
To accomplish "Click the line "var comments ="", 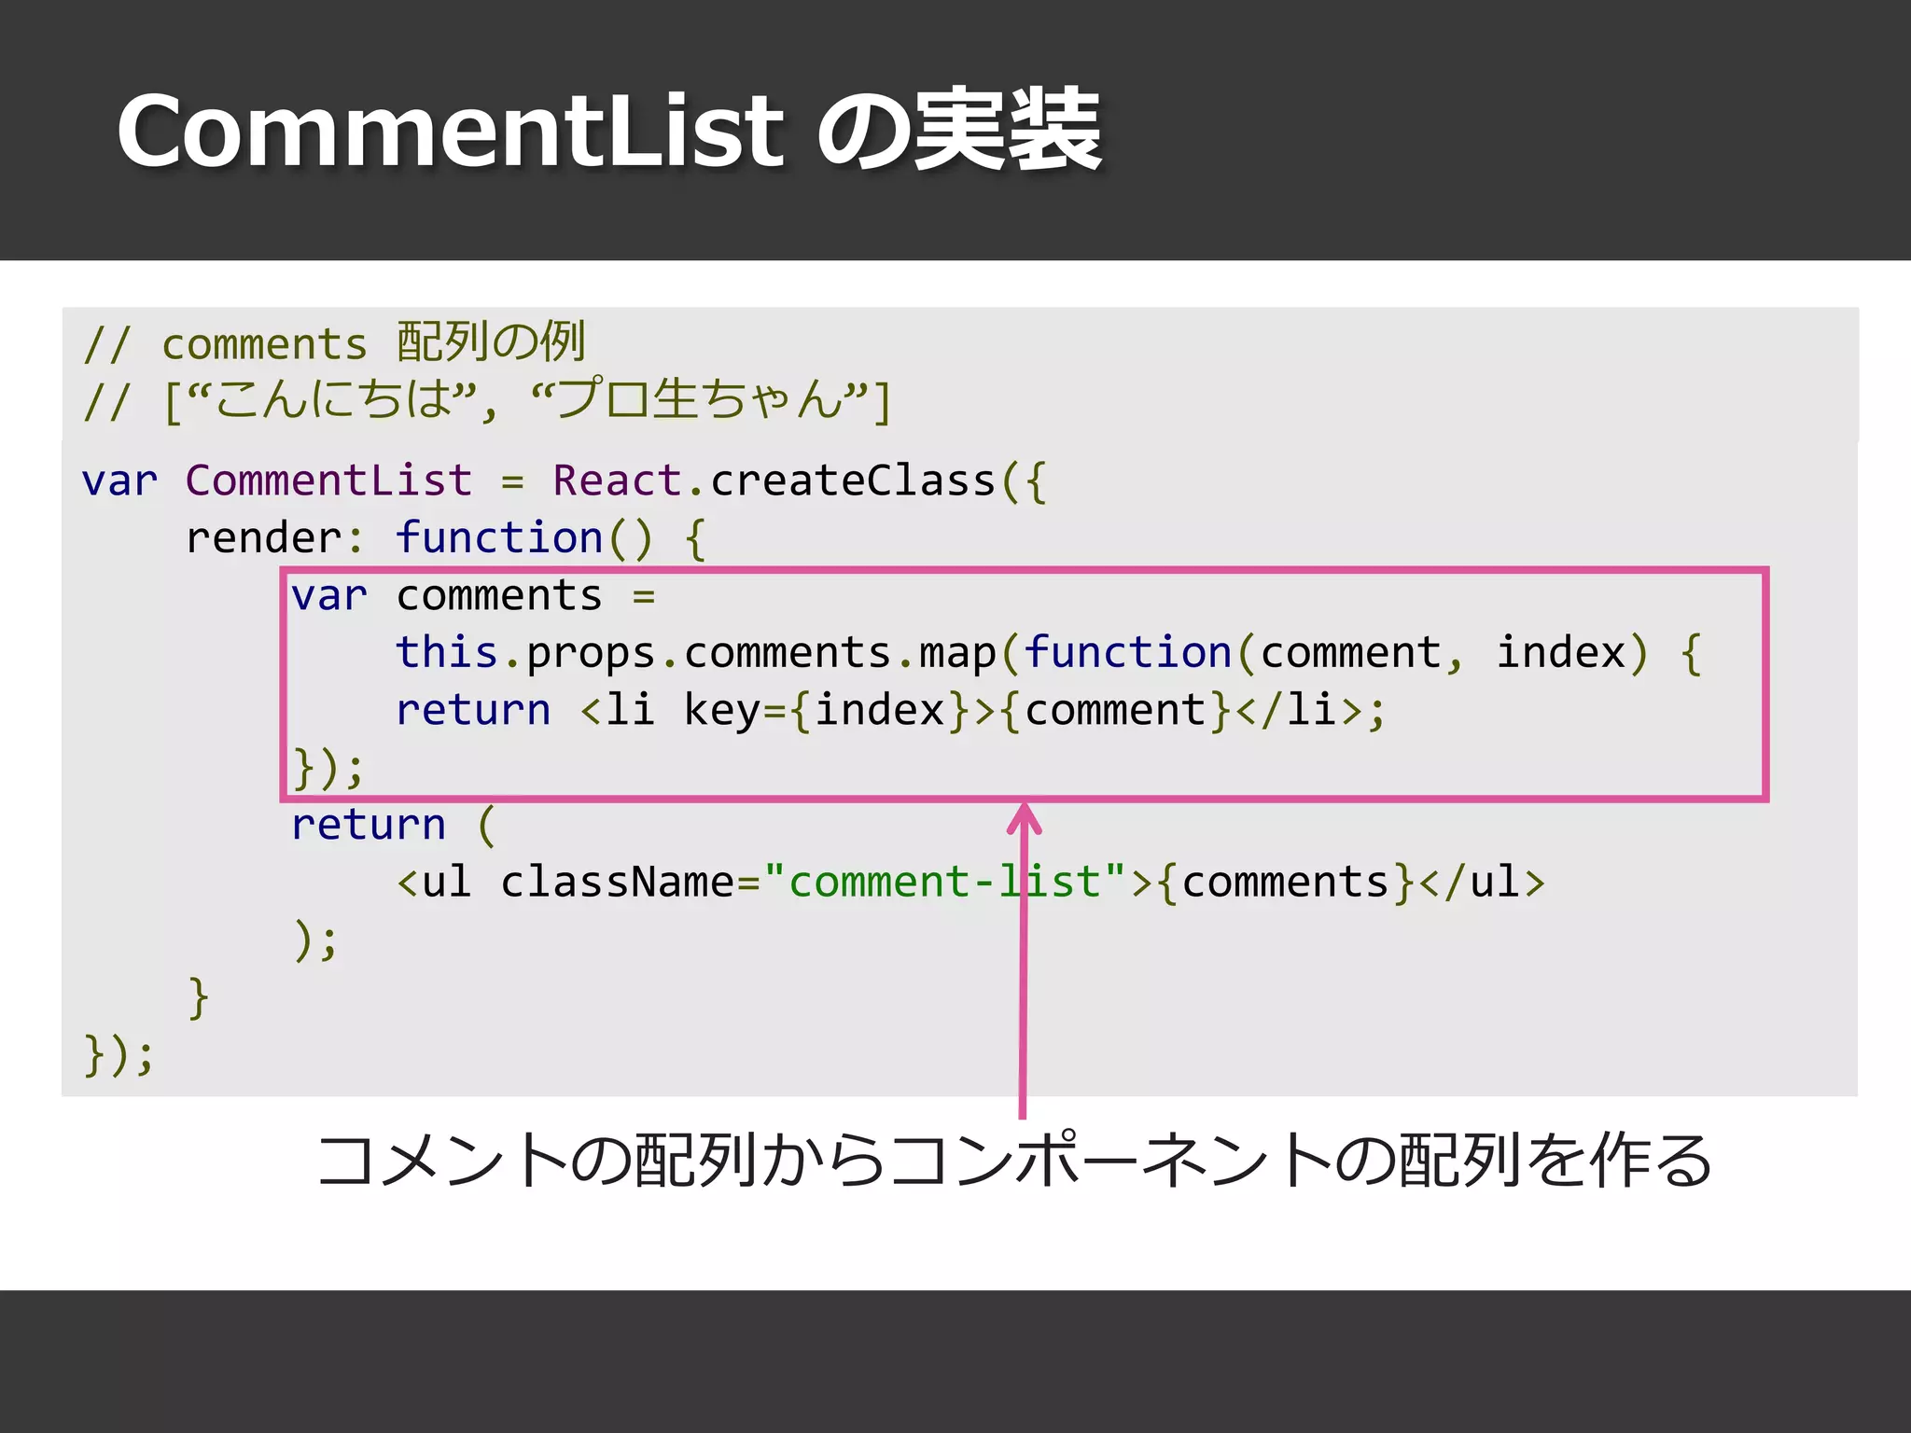I will coord(473,596).
